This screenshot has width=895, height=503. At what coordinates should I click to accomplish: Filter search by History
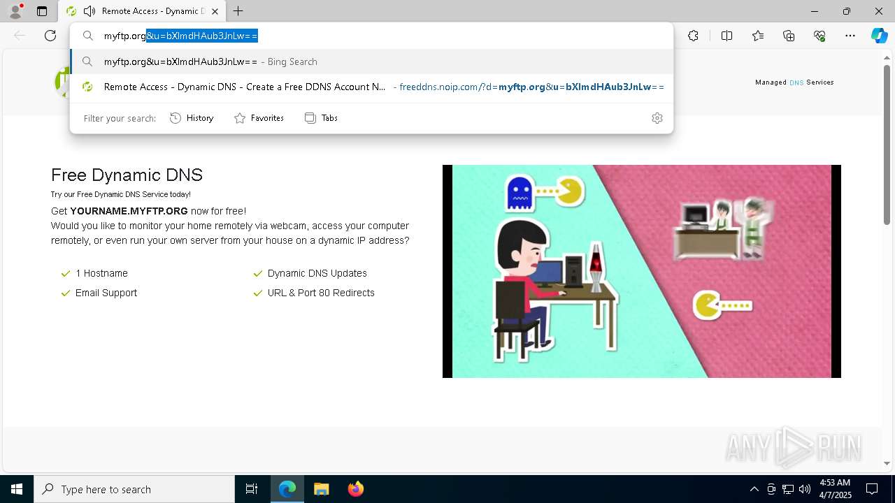coord(192,118)
